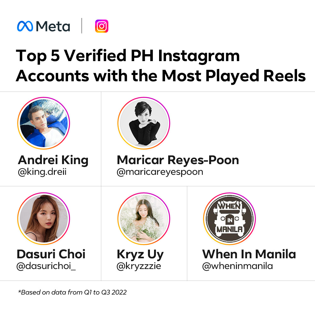
Task: Open Maricar Reyes-Poon's profile picture
Action: 144,123
